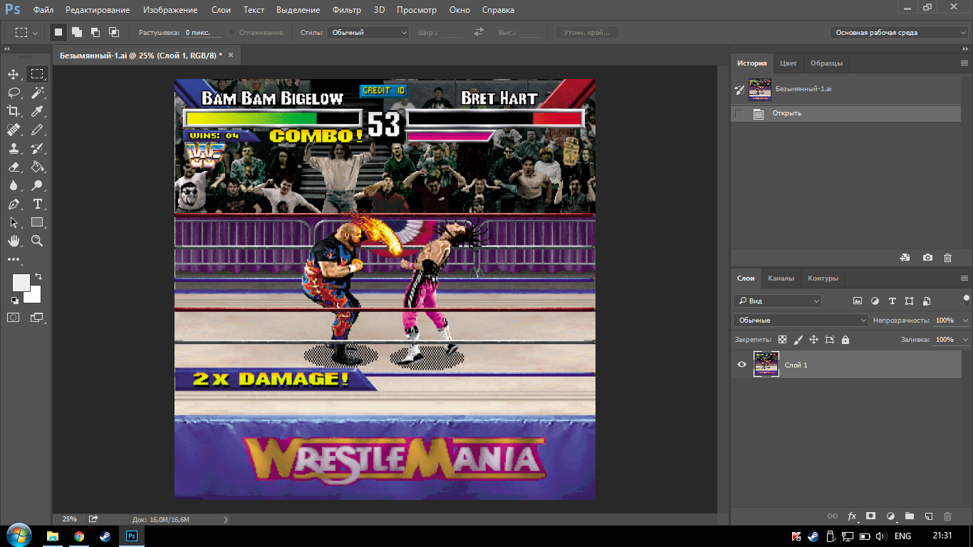Select the Pencil tool
The image size is (973, 547).
point(37,130)
